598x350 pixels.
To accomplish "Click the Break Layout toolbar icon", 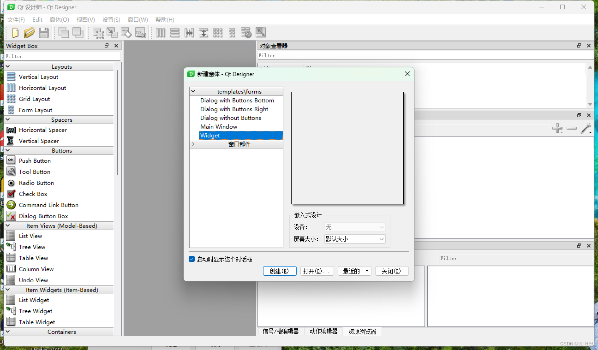I will (246, 32).
